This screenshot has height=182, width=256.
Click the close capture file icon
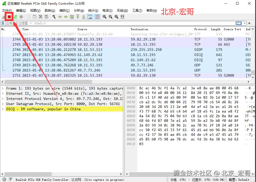point(41,17)
